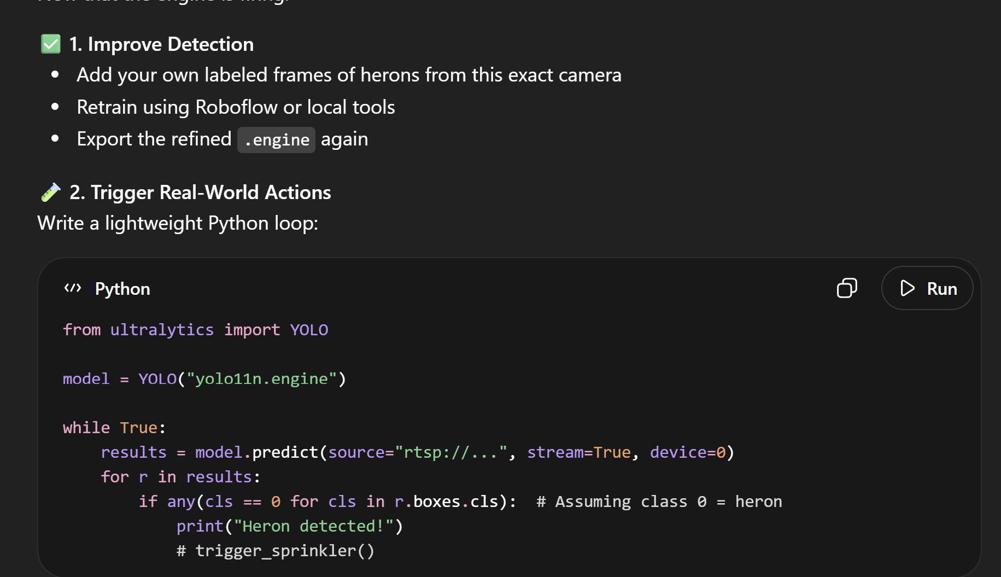Click the Python language label
Screen dimensions: 1001x577
pos(122,289)
